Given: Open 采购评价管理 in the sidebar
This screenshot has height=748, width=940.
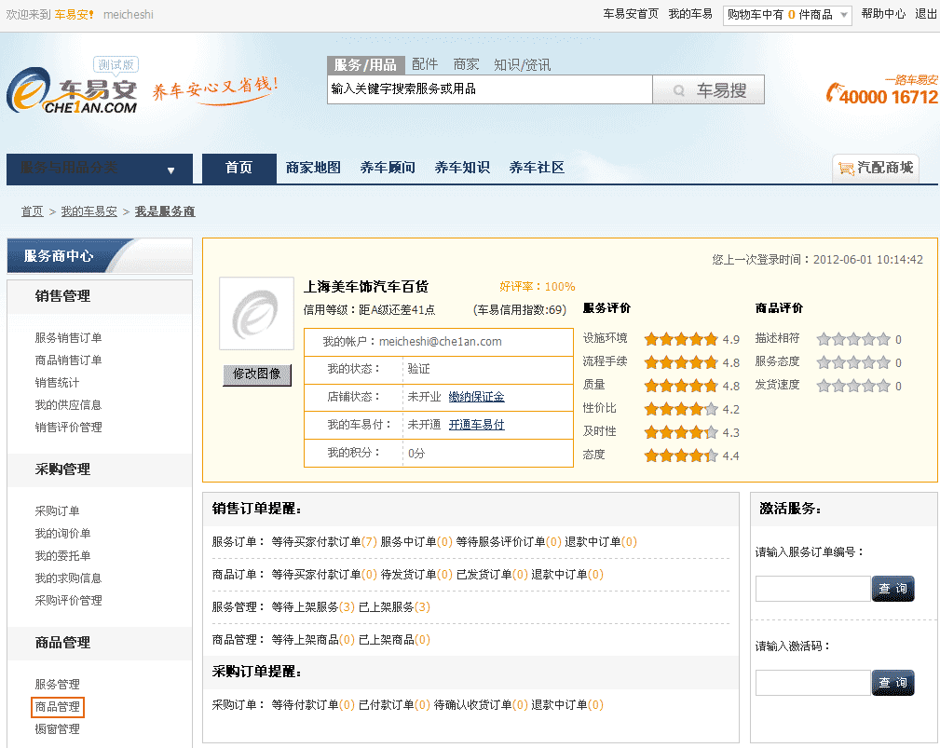Looking at the screenshot, I should point(68,601).
